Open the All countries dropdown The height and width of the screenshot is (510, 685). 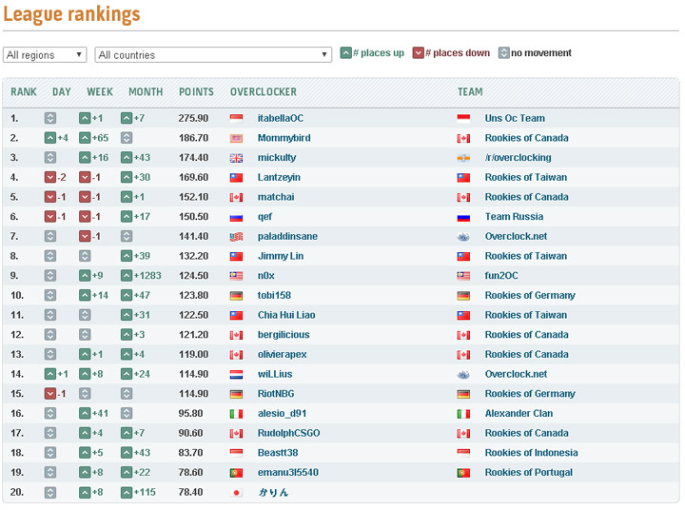pos(213,55)
